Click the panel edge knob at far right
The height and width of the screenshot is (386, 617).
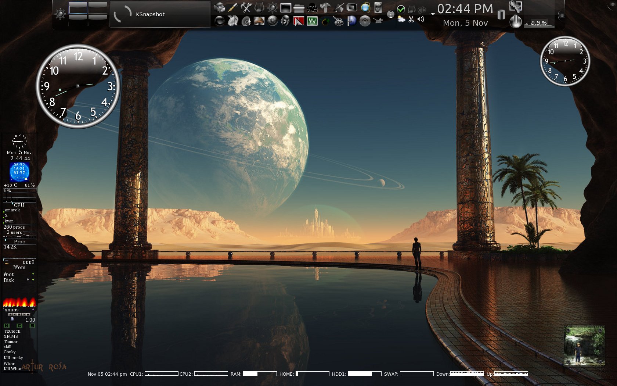[561, 15]
